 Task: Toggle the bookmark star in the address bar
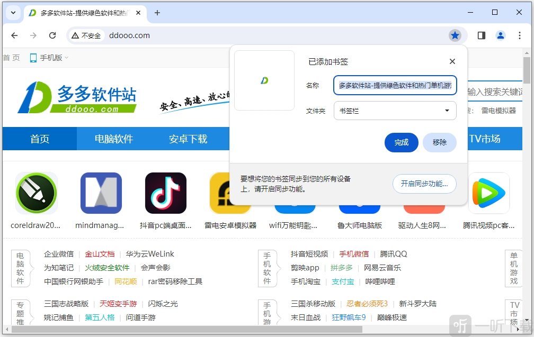(456, 35)
